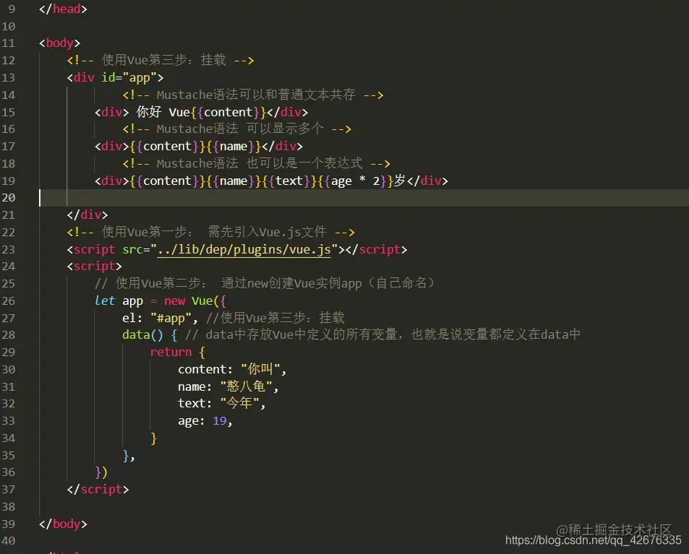Click the data() function definition
689x554 pixels.
pyautogui.click(x=150, y=335)
